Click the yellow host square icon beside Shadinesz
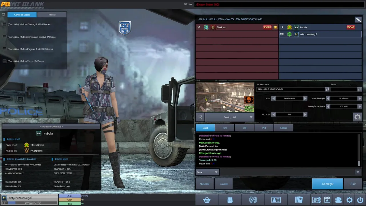The height and width of the screenshot is (206, 366). [275, 27]
